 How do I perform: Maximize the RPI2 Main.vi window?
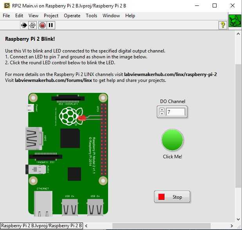coord(215,6)
